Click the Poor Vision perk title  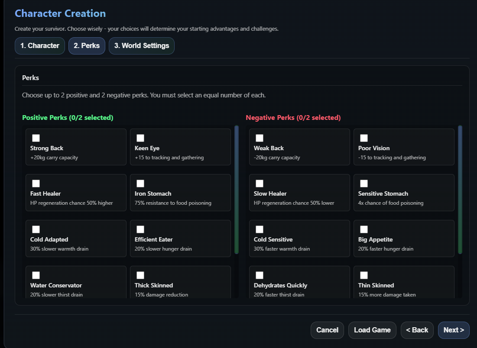[374, 148]
